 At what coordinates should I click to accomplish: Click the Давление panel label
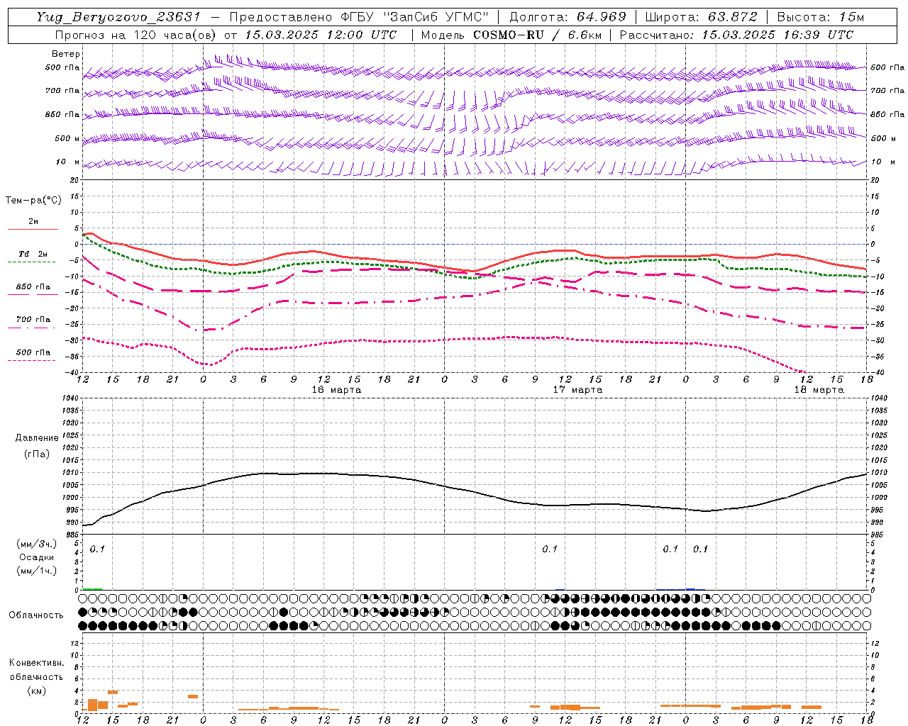pyautogui.click(x=37, y=438)
